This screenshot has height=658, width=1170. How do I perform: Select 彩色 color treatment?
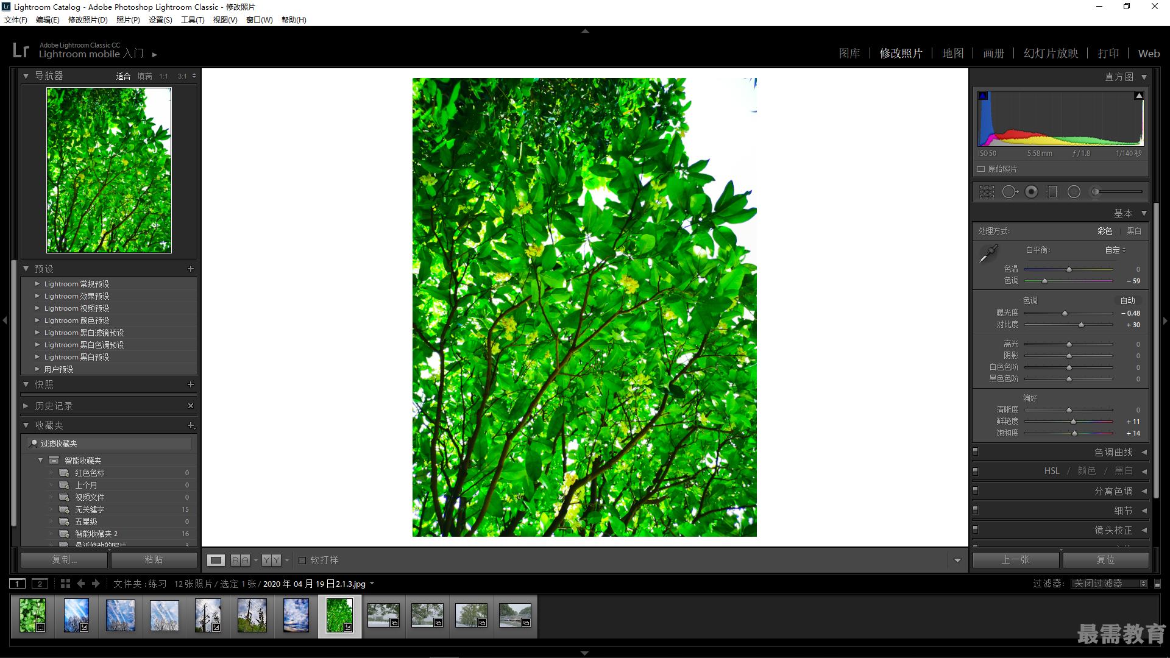point(1105,231)
